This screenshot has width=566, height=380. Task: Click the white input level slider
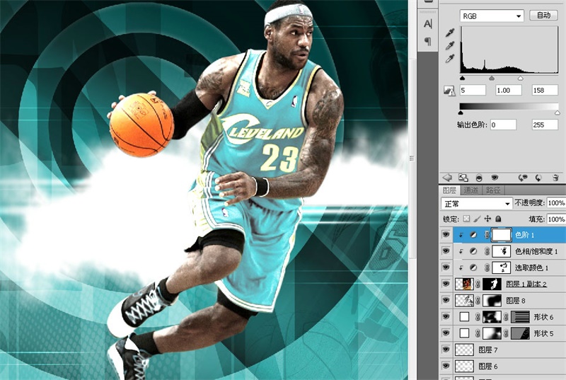pyautogui.click(x=520, y=79)
